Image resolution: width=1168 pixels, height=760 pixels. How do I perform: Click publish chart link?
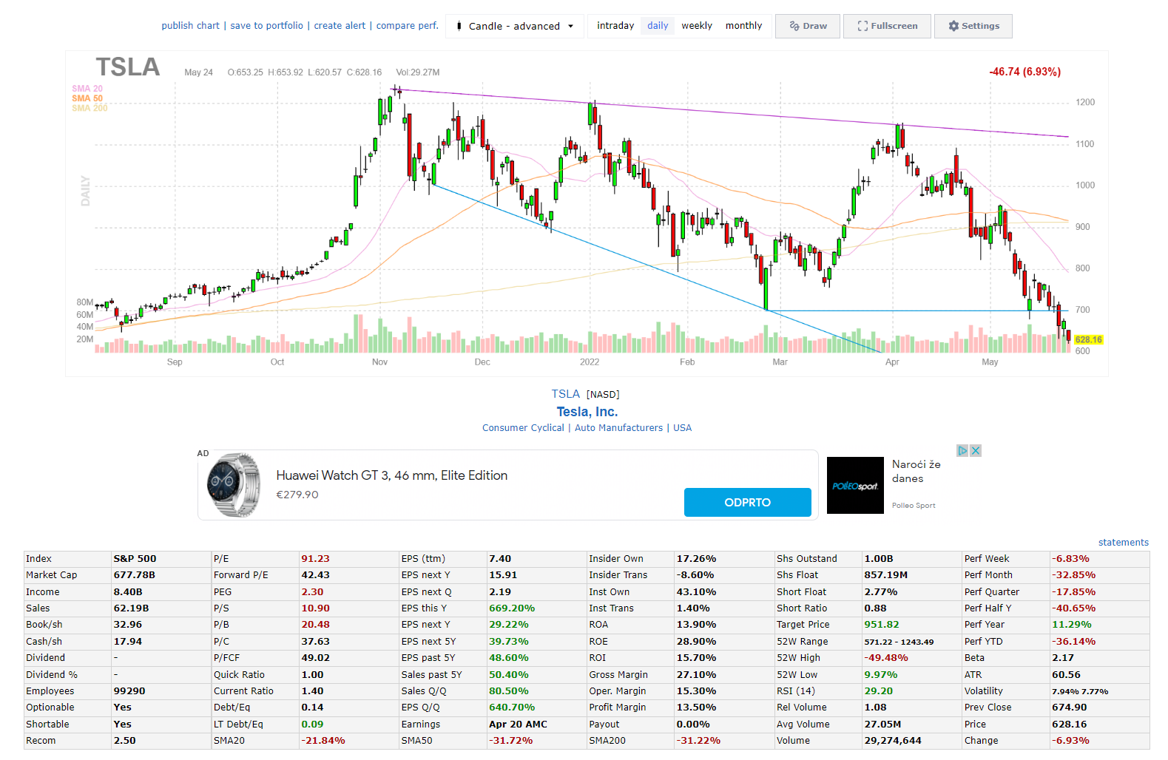[x=191, y=26]
